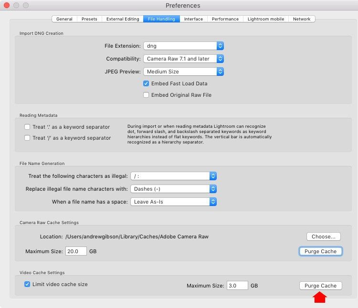Switch to the General tab

pos(64,19)
